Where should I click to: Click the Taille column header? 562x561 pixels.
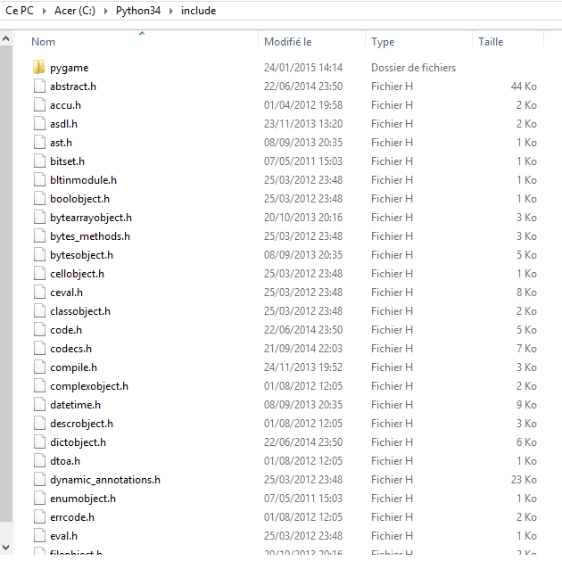[491, 42]
